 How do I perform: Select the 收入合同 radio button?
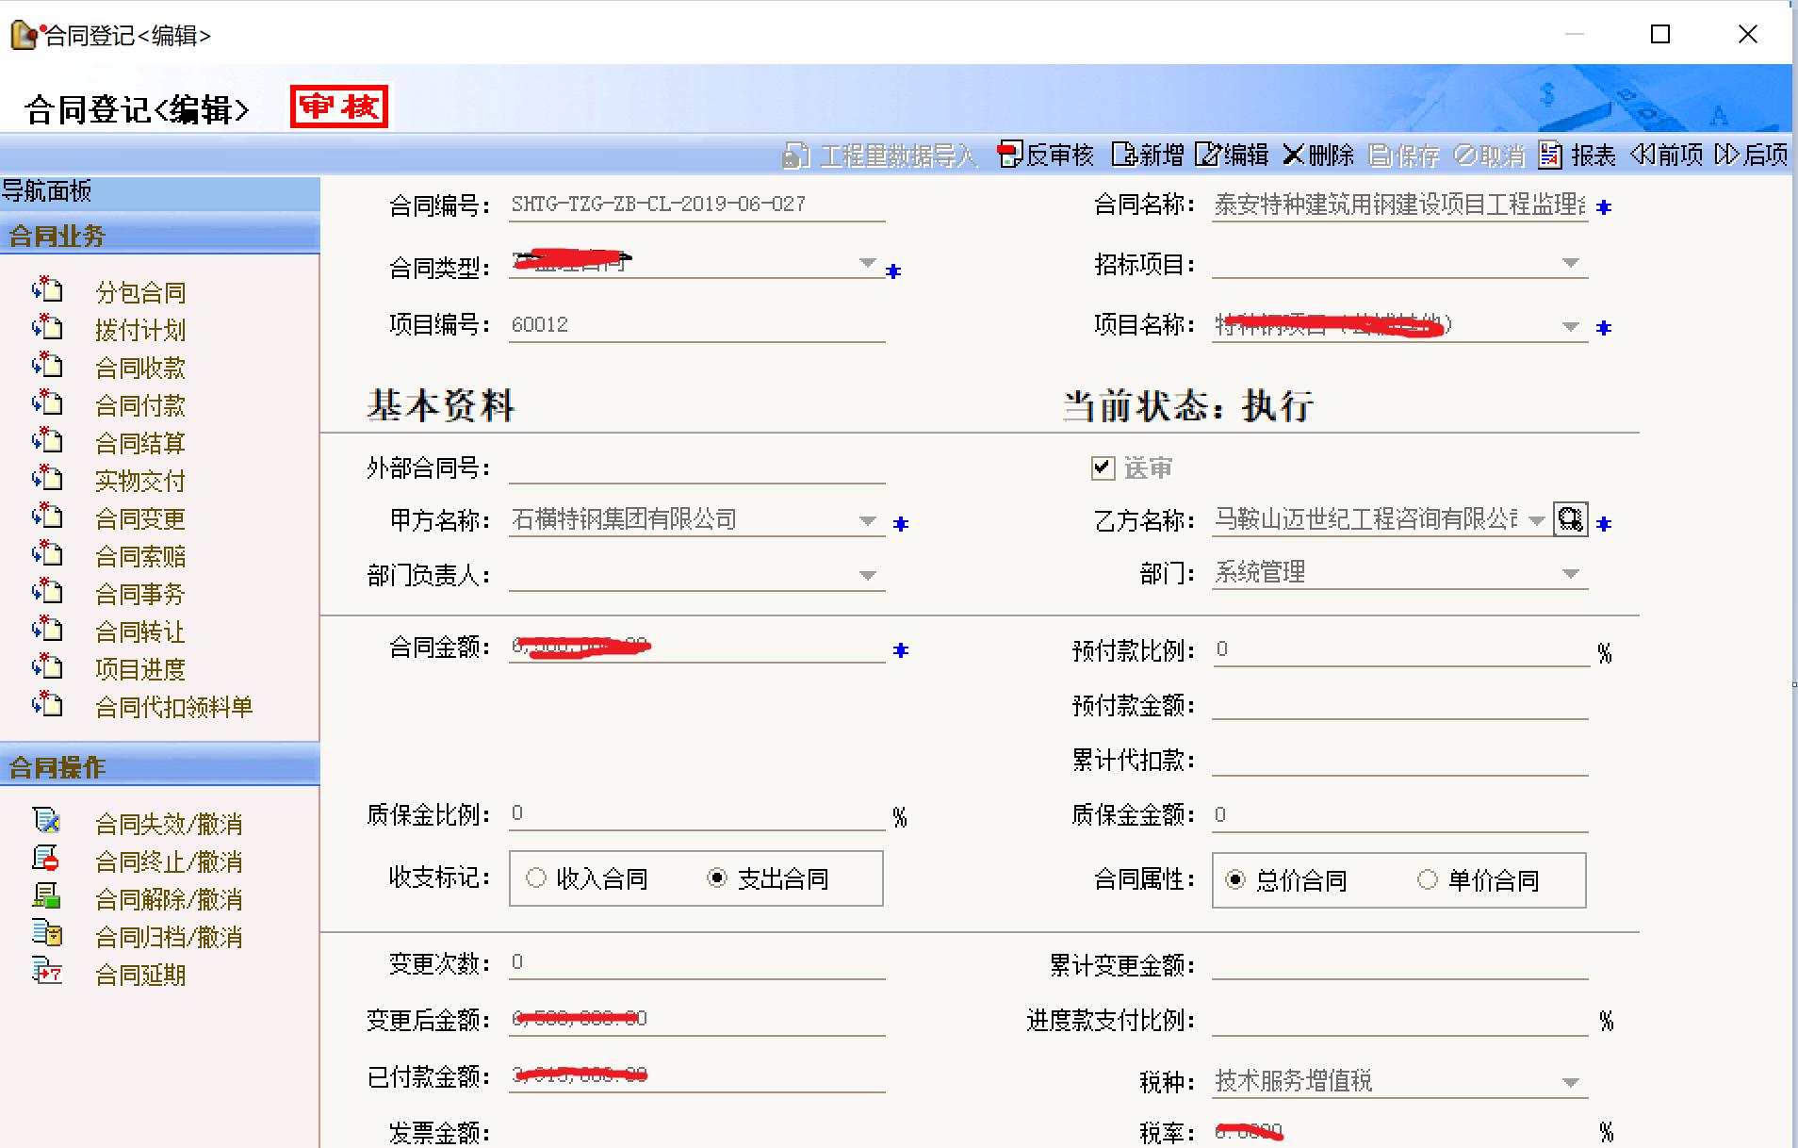pos(536,878)
